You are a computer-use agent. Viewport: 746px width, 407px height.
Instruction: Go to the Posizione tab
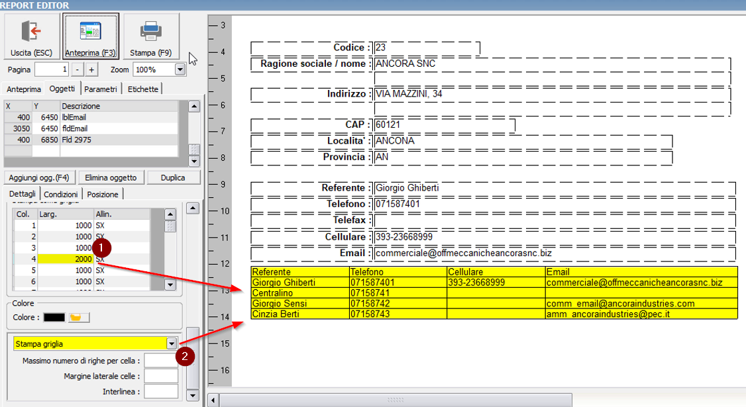103,194
